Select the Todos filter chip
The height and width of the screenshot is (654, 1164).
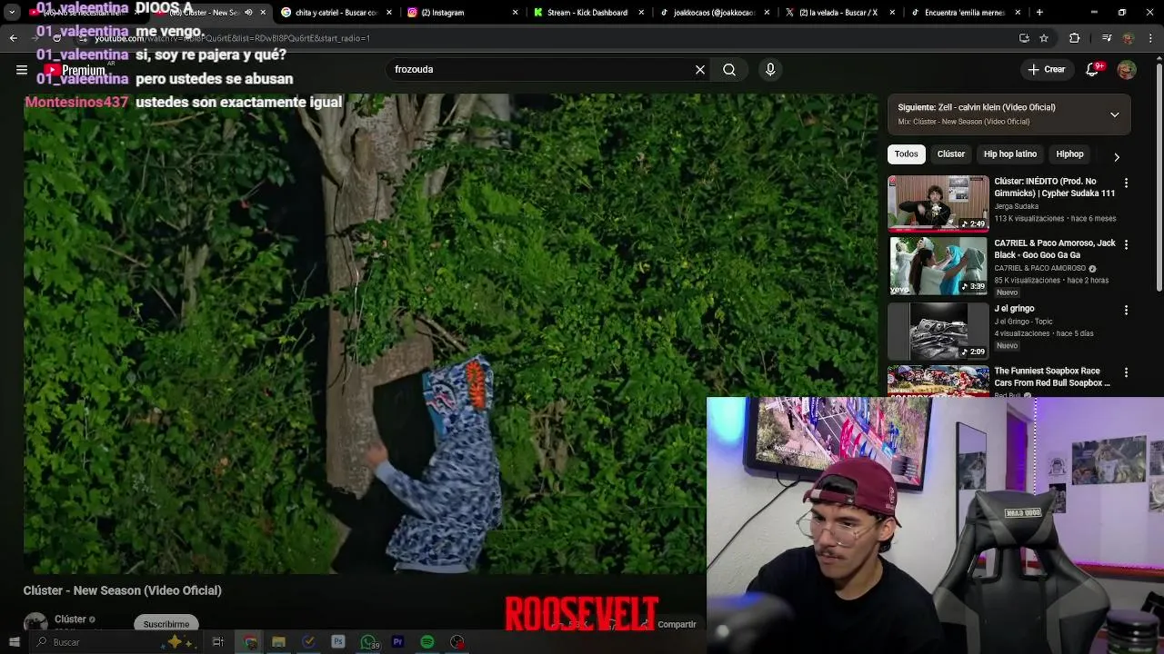point(907,154)
